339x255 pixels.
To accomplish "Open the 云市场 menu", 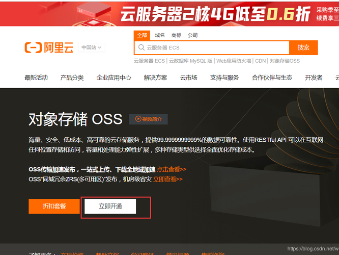I will [x=188, y=78].
